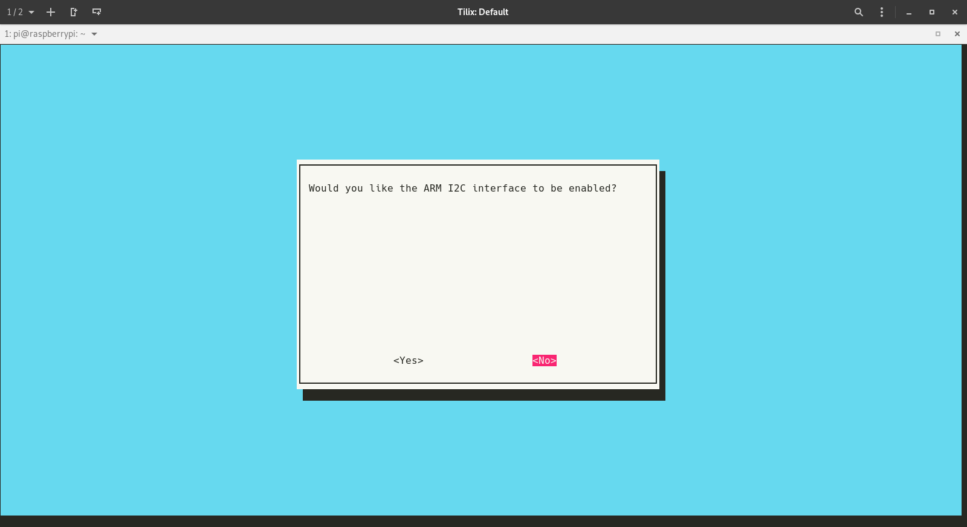Image resolution: width=967 pixels, height=527 pixels.
Task: Maximize the pi@raspberrypi terminal pane
Action: pos(938,34)
